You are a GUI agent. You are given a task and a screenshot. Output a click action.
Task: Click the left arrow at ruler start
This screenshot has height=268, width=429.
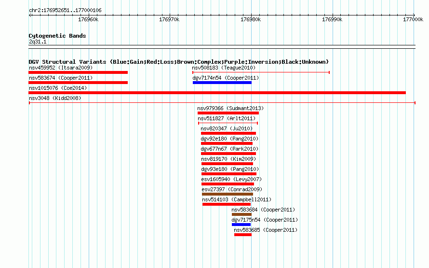[x=30, y=15]
